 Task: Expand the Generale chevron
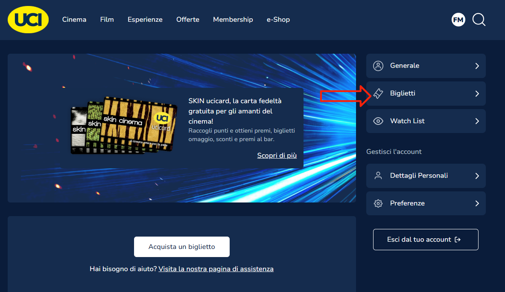click(x=477, y=66)
